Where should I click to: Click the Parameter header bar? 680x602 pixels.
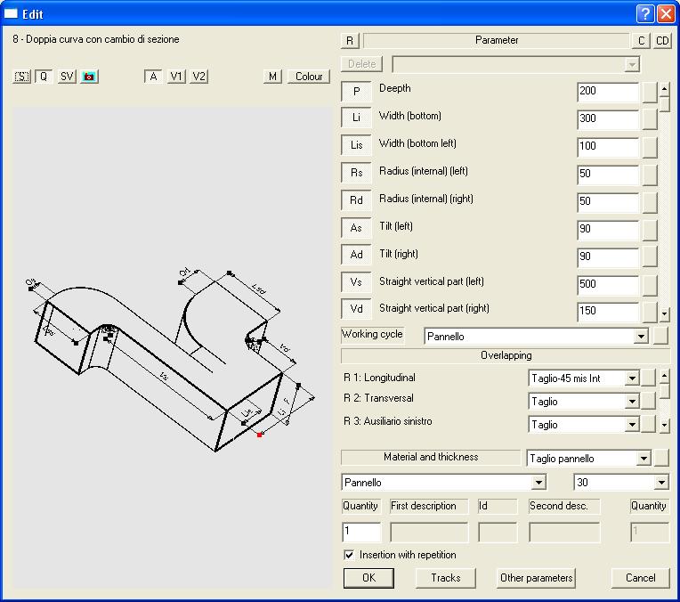(x=496, y=41)
